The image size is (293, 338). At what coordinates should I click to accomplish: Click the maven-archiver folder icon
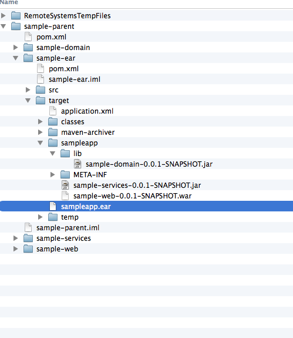coord(53,132)
